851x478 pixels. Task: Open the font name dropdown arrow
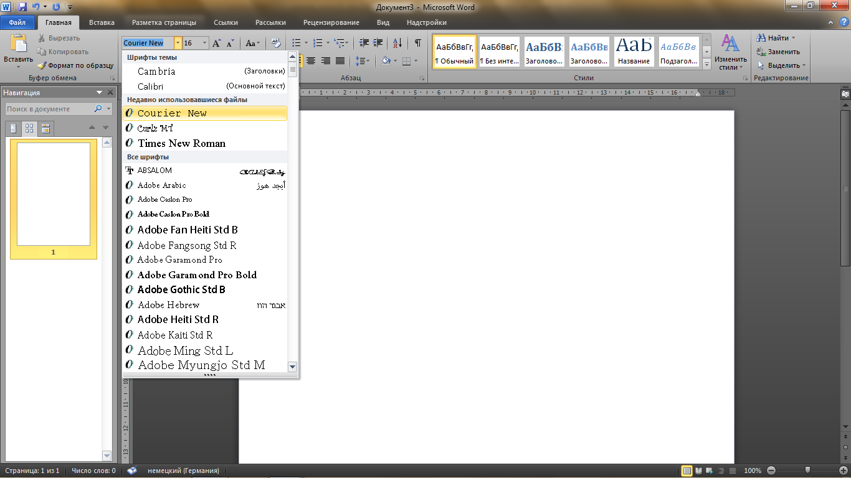(178, 43)
